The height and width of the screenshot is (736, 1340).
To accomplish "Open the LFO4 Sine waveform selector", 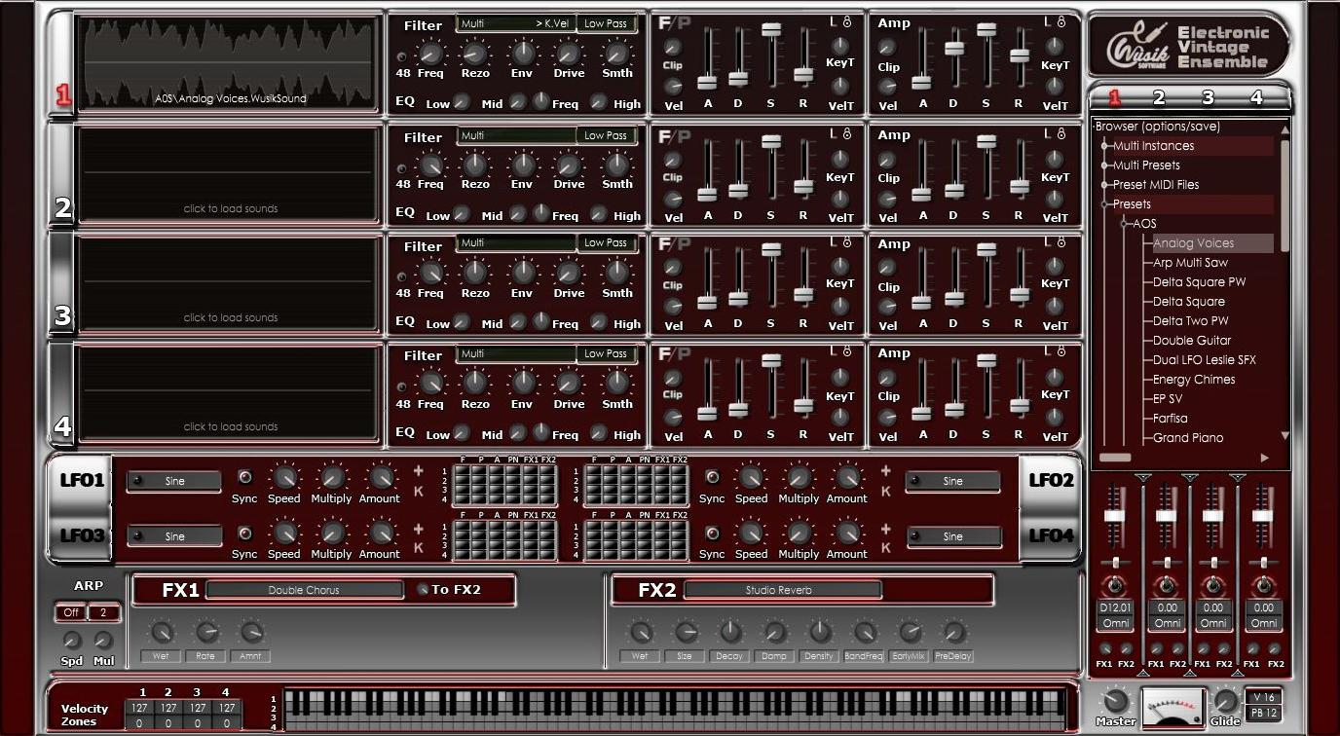I will pos(953,536).
